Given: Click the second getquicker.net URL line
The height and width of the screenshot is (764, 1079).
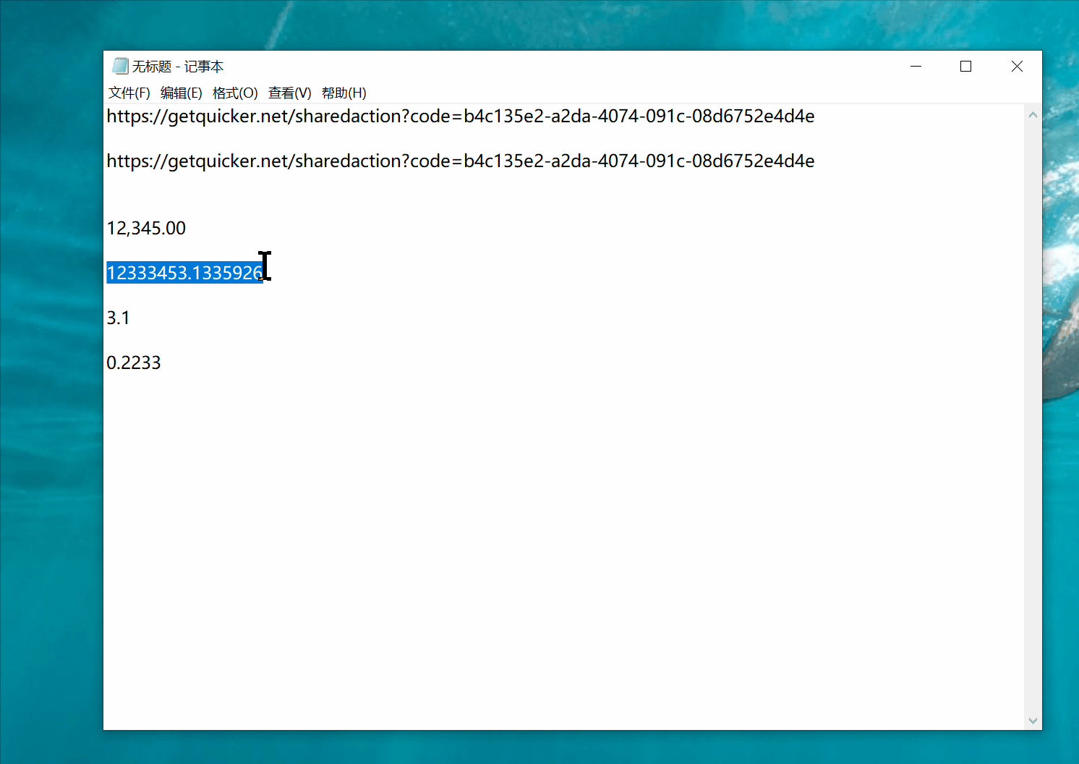Looking at the screenshot, I should (461, 161).
